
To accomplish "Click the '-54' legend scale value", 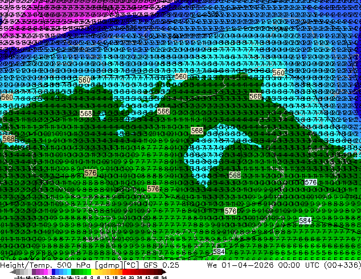I will pos(18,277).
